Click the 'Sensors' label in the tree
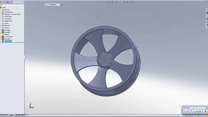208x117 pixels. (7, 10)
